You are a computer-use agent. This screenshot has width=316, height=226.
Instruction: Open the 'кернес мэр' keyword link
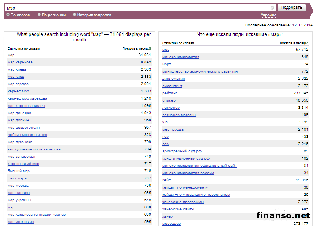pos(18,91)
